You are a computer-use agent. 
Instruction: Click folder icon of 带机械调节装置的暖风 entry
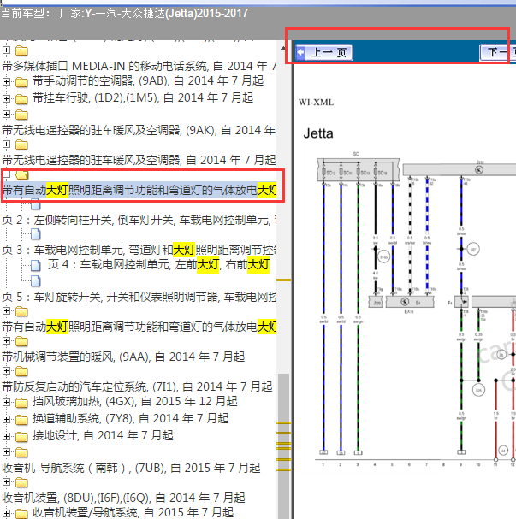[21, 341]
